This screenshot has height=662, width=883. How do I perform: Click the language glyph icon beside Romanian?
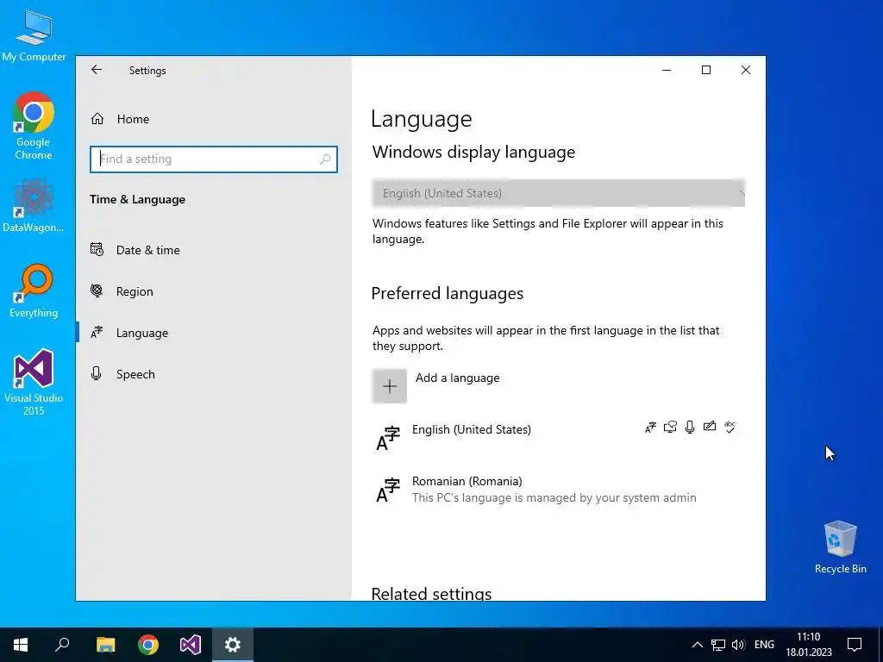(388, 490)
